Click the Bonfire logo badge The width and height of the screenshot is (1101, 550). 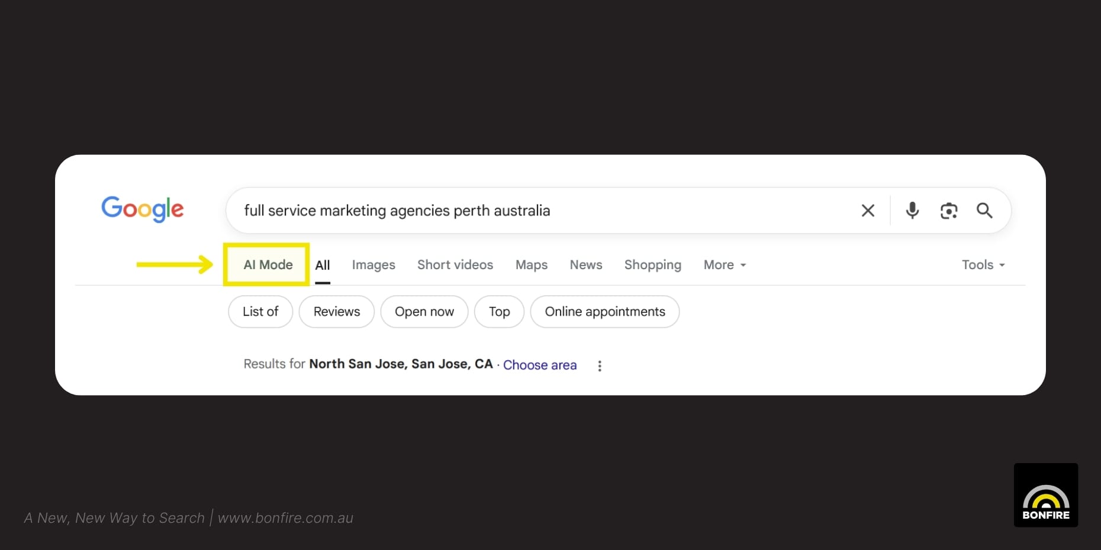pyautogui.click(x=1045, y=495)
